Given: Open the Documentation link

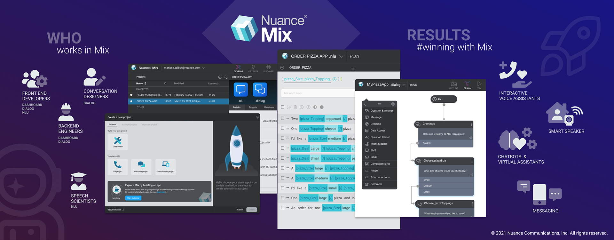Looking at the screenshot, I should pos(116,210).
